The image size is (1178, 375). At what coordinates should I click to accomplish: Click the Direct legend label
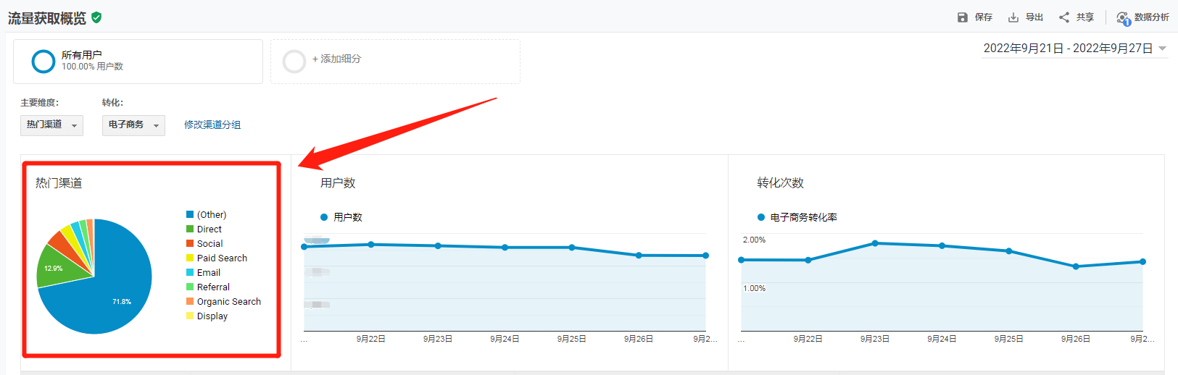[210, 229]
